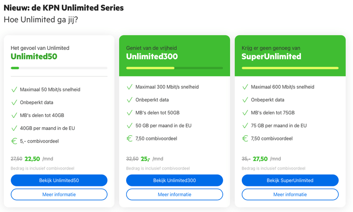The image size is (353, 212).
Task: Click checkmark next to Maximaal 600 Mbit/s snelheid
Action: click(245, 87)
